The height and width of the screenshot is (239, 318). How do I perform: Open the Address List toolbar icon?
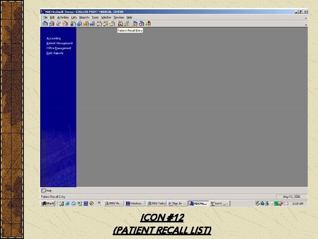(x=112, y=24)
